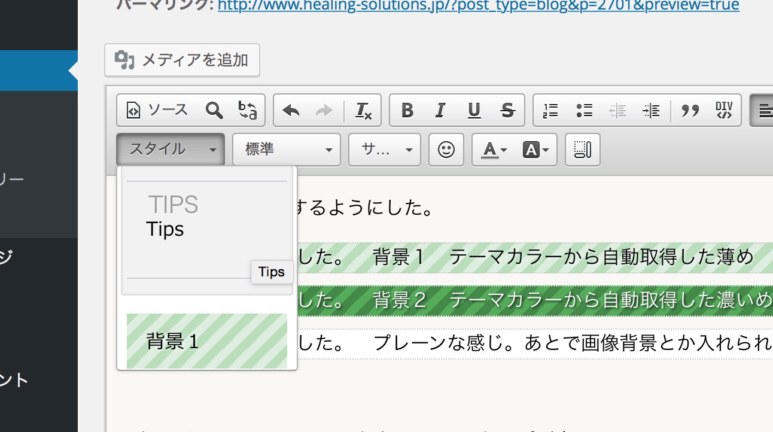Click the Replace text icon
The width and height of the screenshot is (773, 432).
pyautogui.click(x=247, y=110)
